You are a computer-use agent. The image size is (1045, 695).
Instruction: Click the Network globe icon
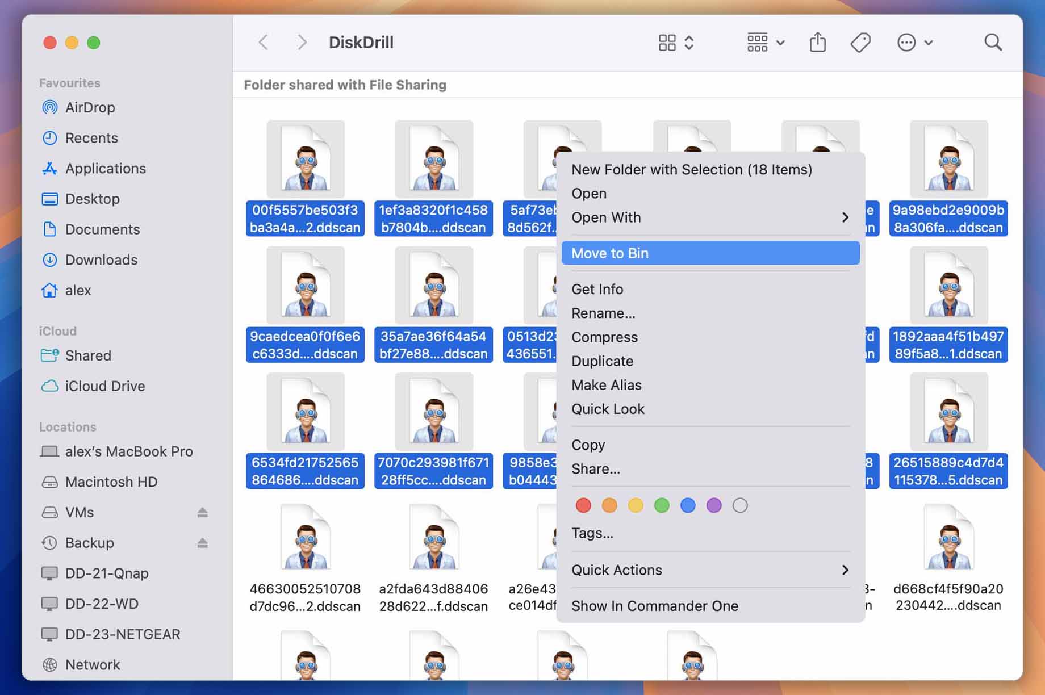point(50,665)
